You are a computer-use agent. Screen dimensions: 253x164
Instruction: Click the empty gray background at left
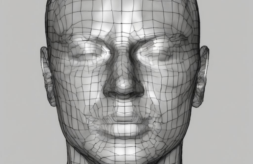(20, 82)
